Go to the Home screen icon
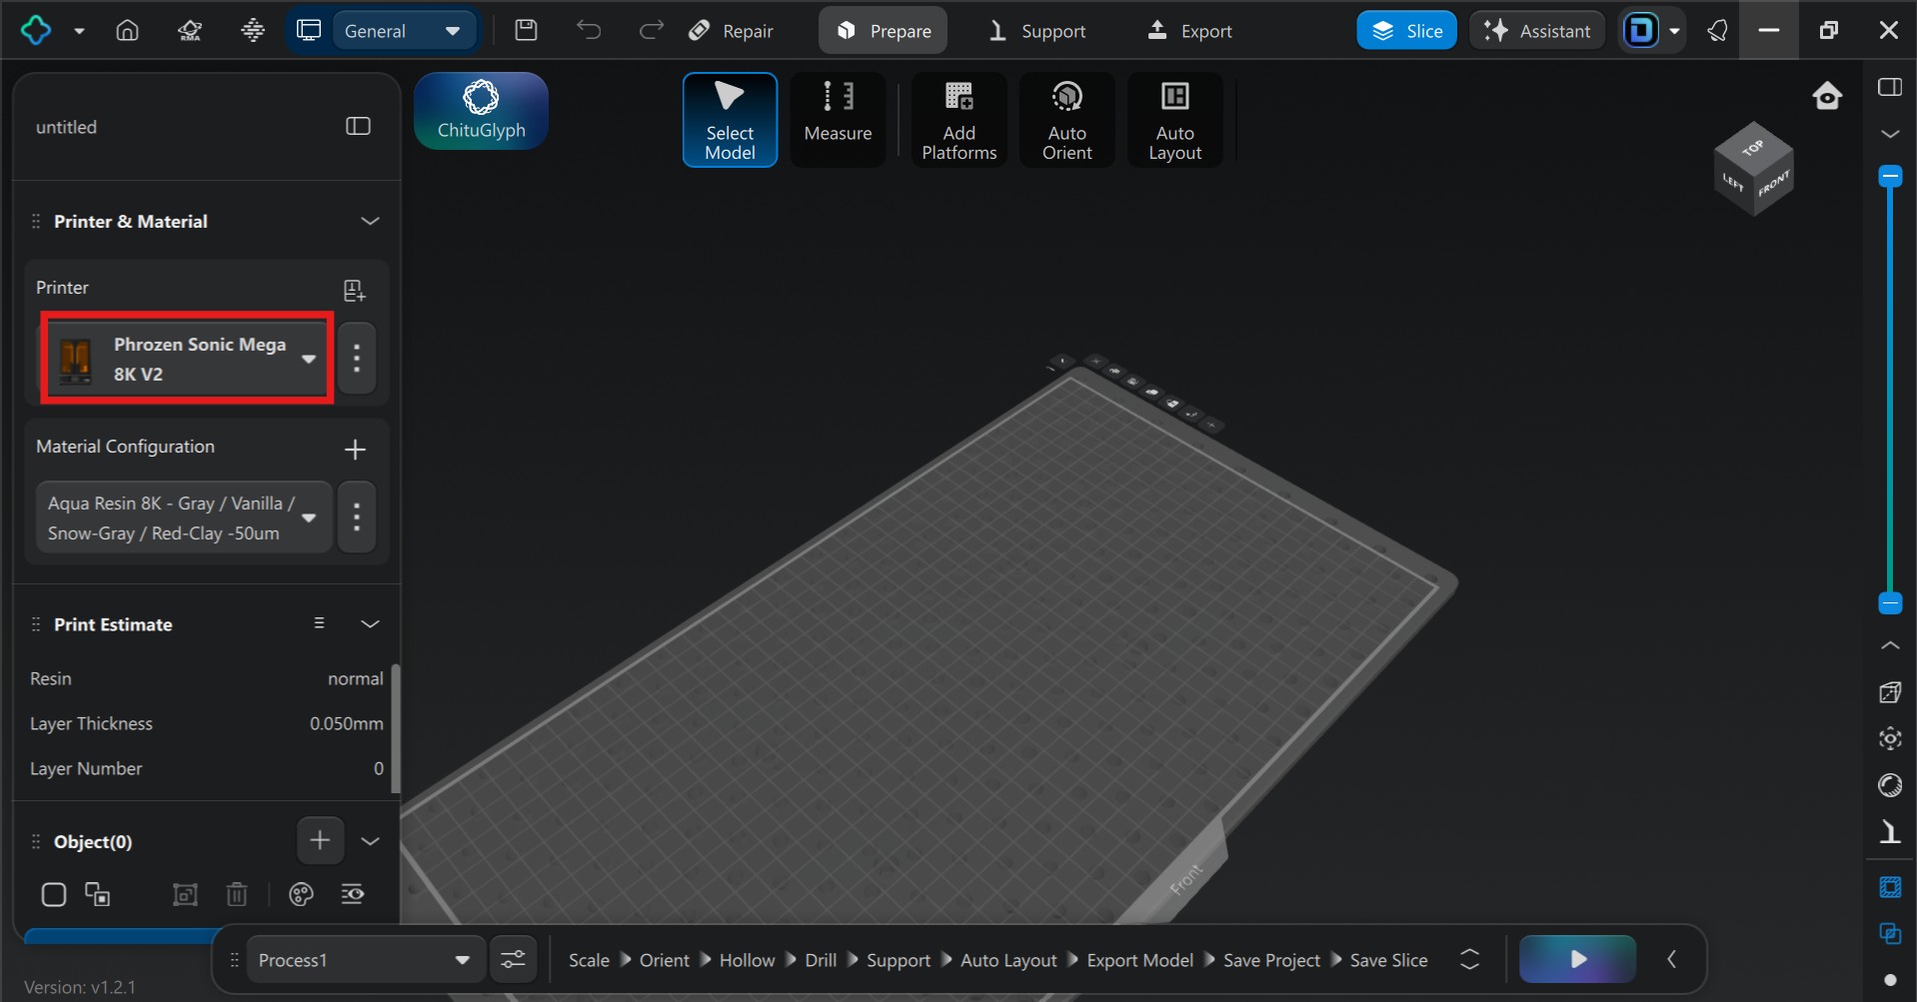Image resolution: width=1917 pixels, height=1002 pixels. (x=127, y=30)
